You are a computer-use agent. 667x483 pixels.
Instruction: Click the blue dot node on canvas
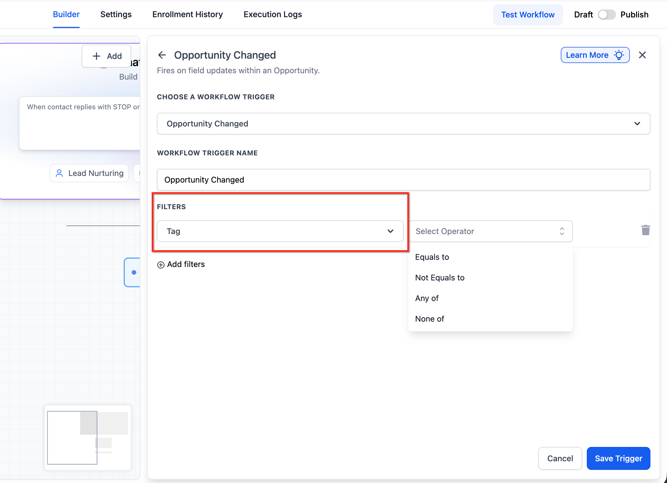coord(134,272)
